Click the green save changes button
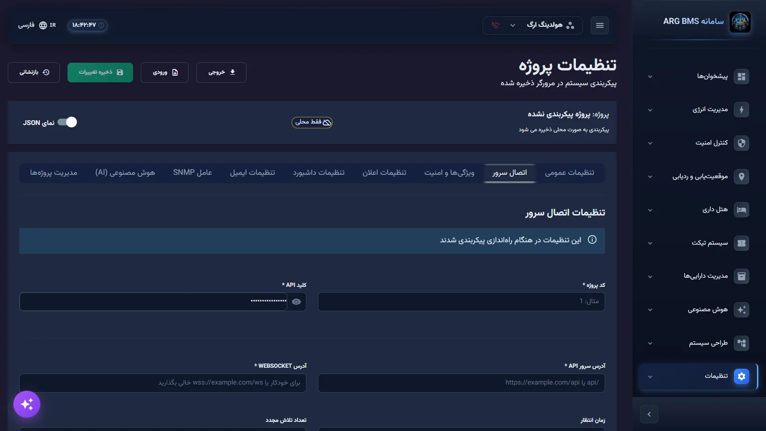This screenshot has width=766, height=431. pos(100,72)
